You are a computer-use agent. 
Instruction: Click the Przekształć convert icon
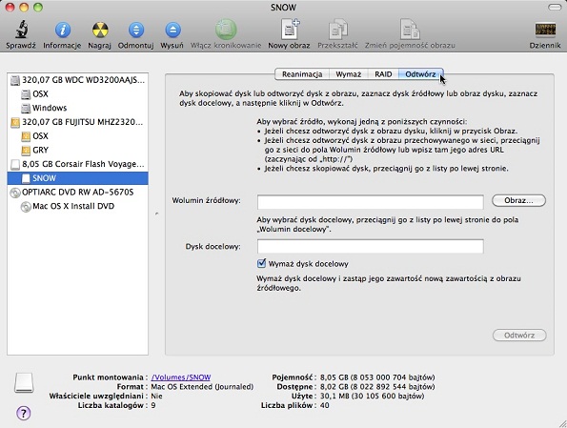coord(337,30)
